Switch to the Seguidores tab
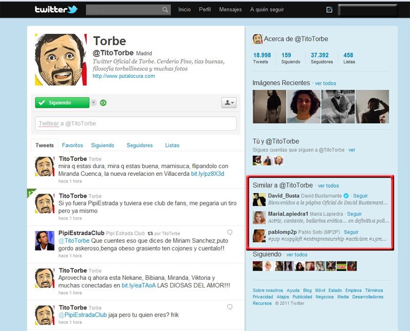Screen dimensions: 410x331 coord(139,146)
